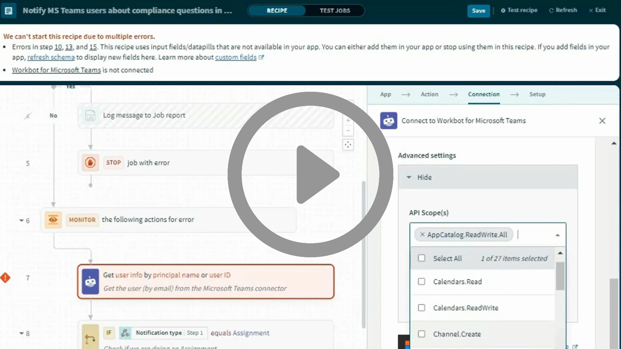Check the Select All checkbox in API scopes
The image size is (621, 349).
pyautogui.click(x=421, y=258)
